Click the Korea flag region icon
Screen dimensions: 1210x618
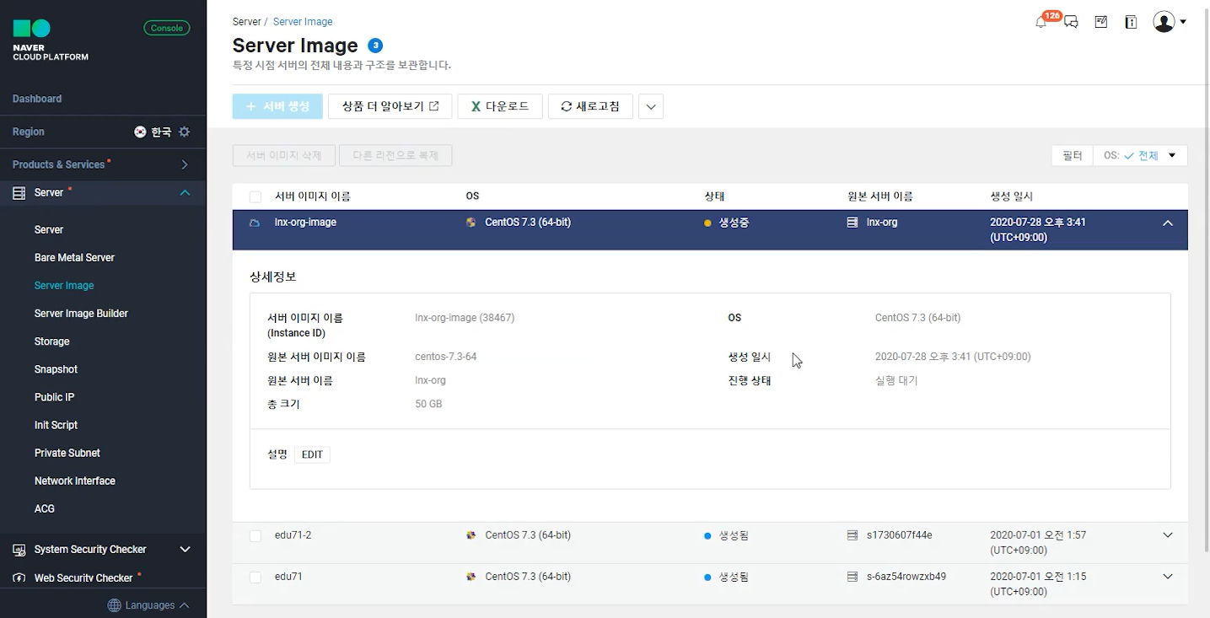[x=140, y=132]
